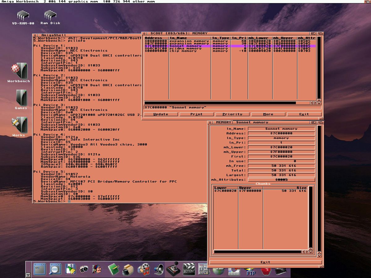Image resolution: width=371 pixels, height=278 pixels.
Task: Click the ln_Name column header
Action: click(x=190, y=38)
